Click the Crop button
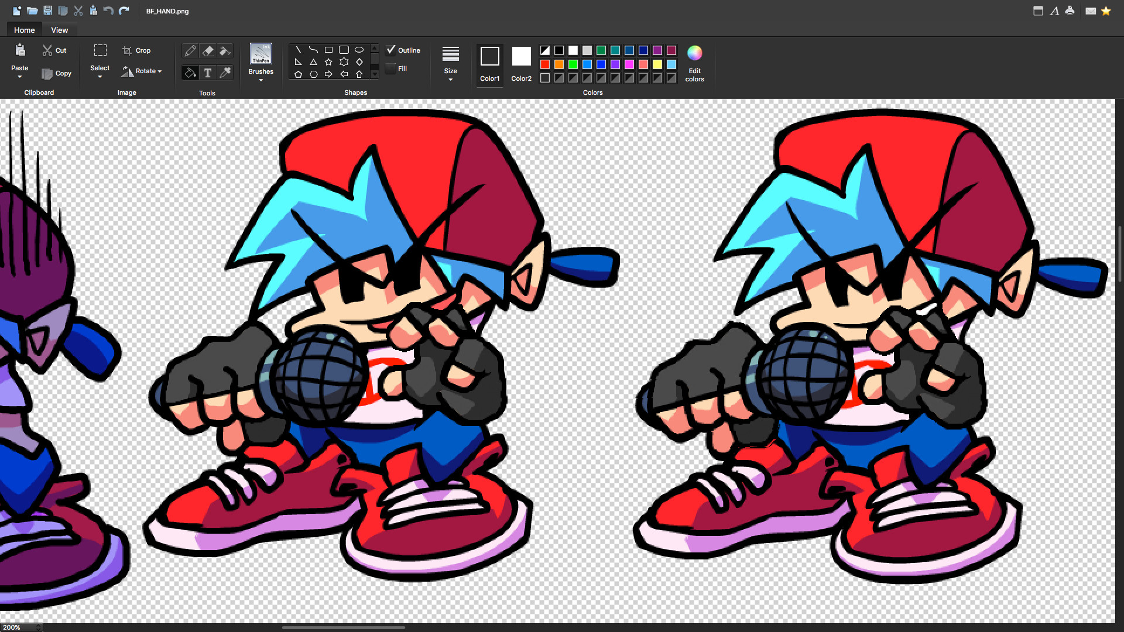 tap(136, 50)
